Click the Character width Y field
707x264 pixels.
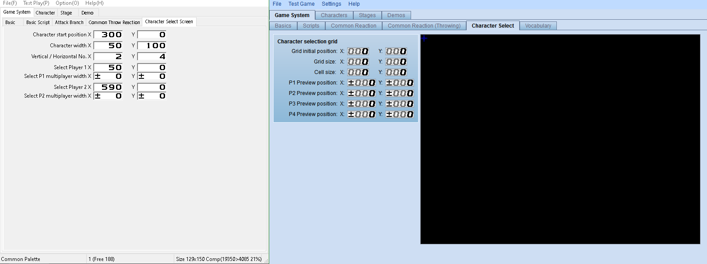[x=152, y=46]
